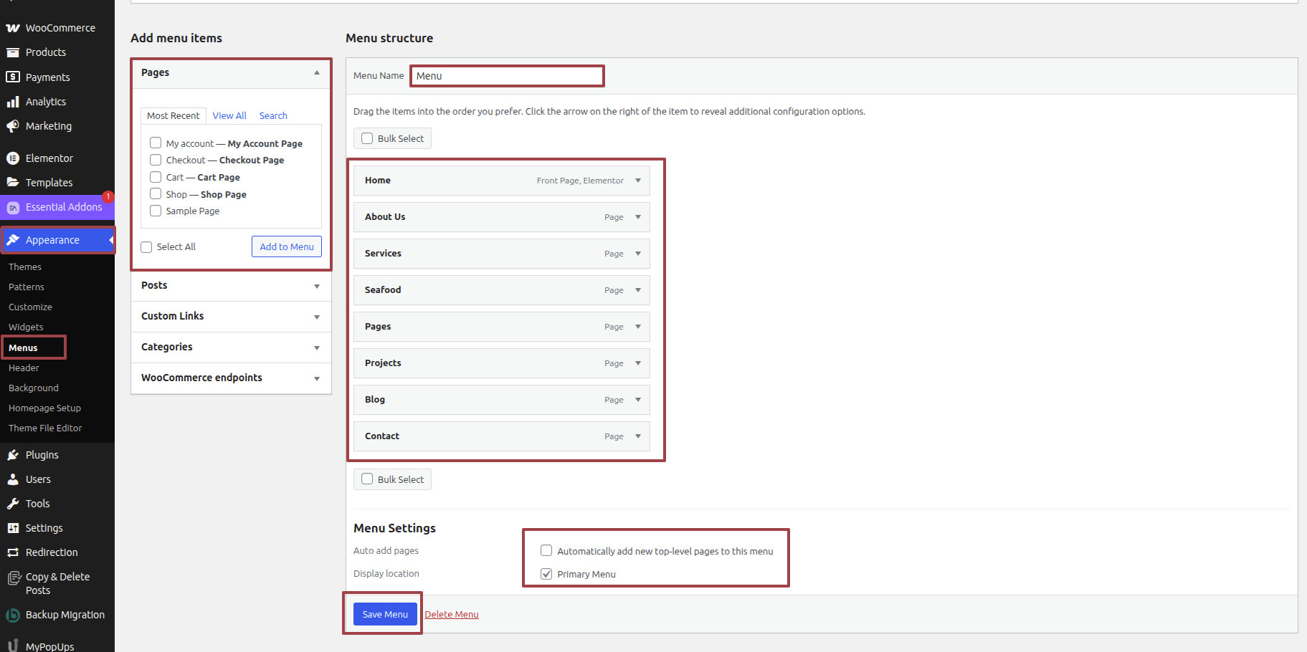Click the Plugins icon in the sidebar
Screen dimensions: 1307x652
click(x=13, y=455)
